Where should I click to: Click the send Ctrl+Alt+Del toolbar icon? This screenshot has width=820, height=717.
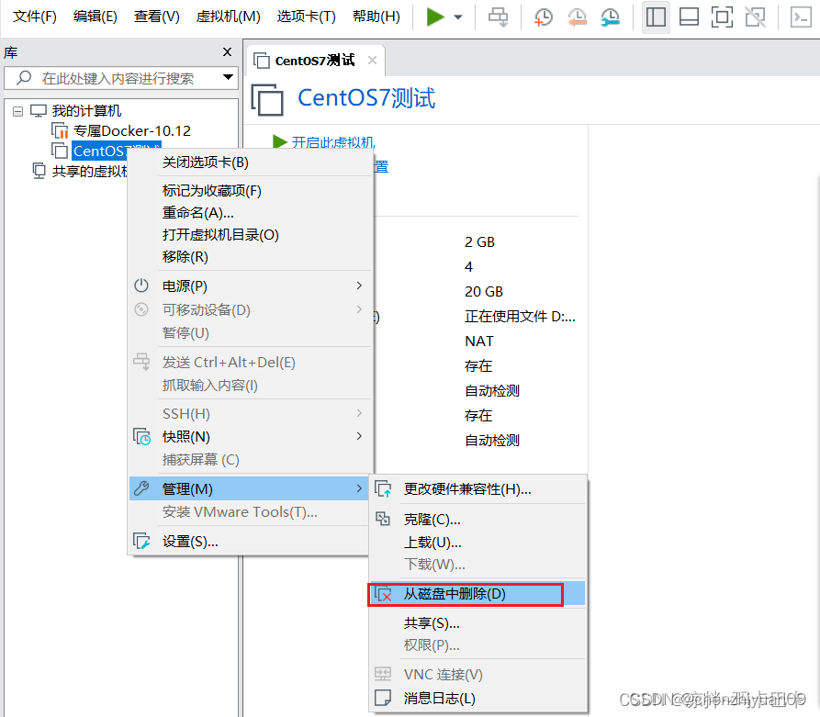pyautogui.click(x=498, y=17)
